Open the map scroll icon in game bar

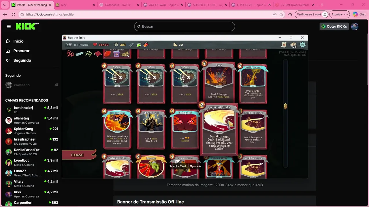click(x=284, y=45)
